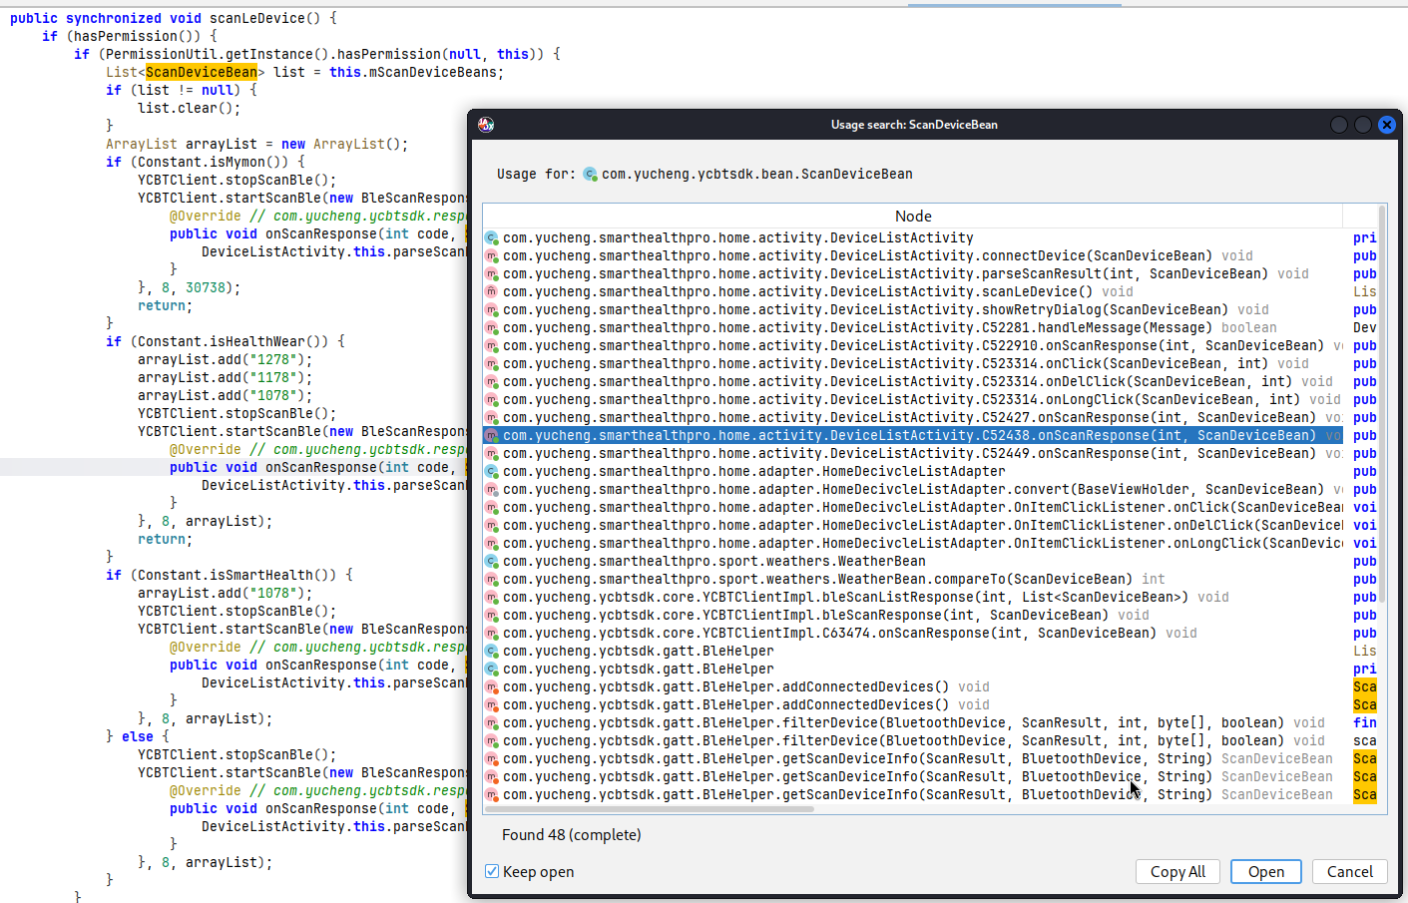Click the method icon of the OnItemClickListener.onDelClick row
Screen dimensions: 1408x903
[x=492, y=525]
